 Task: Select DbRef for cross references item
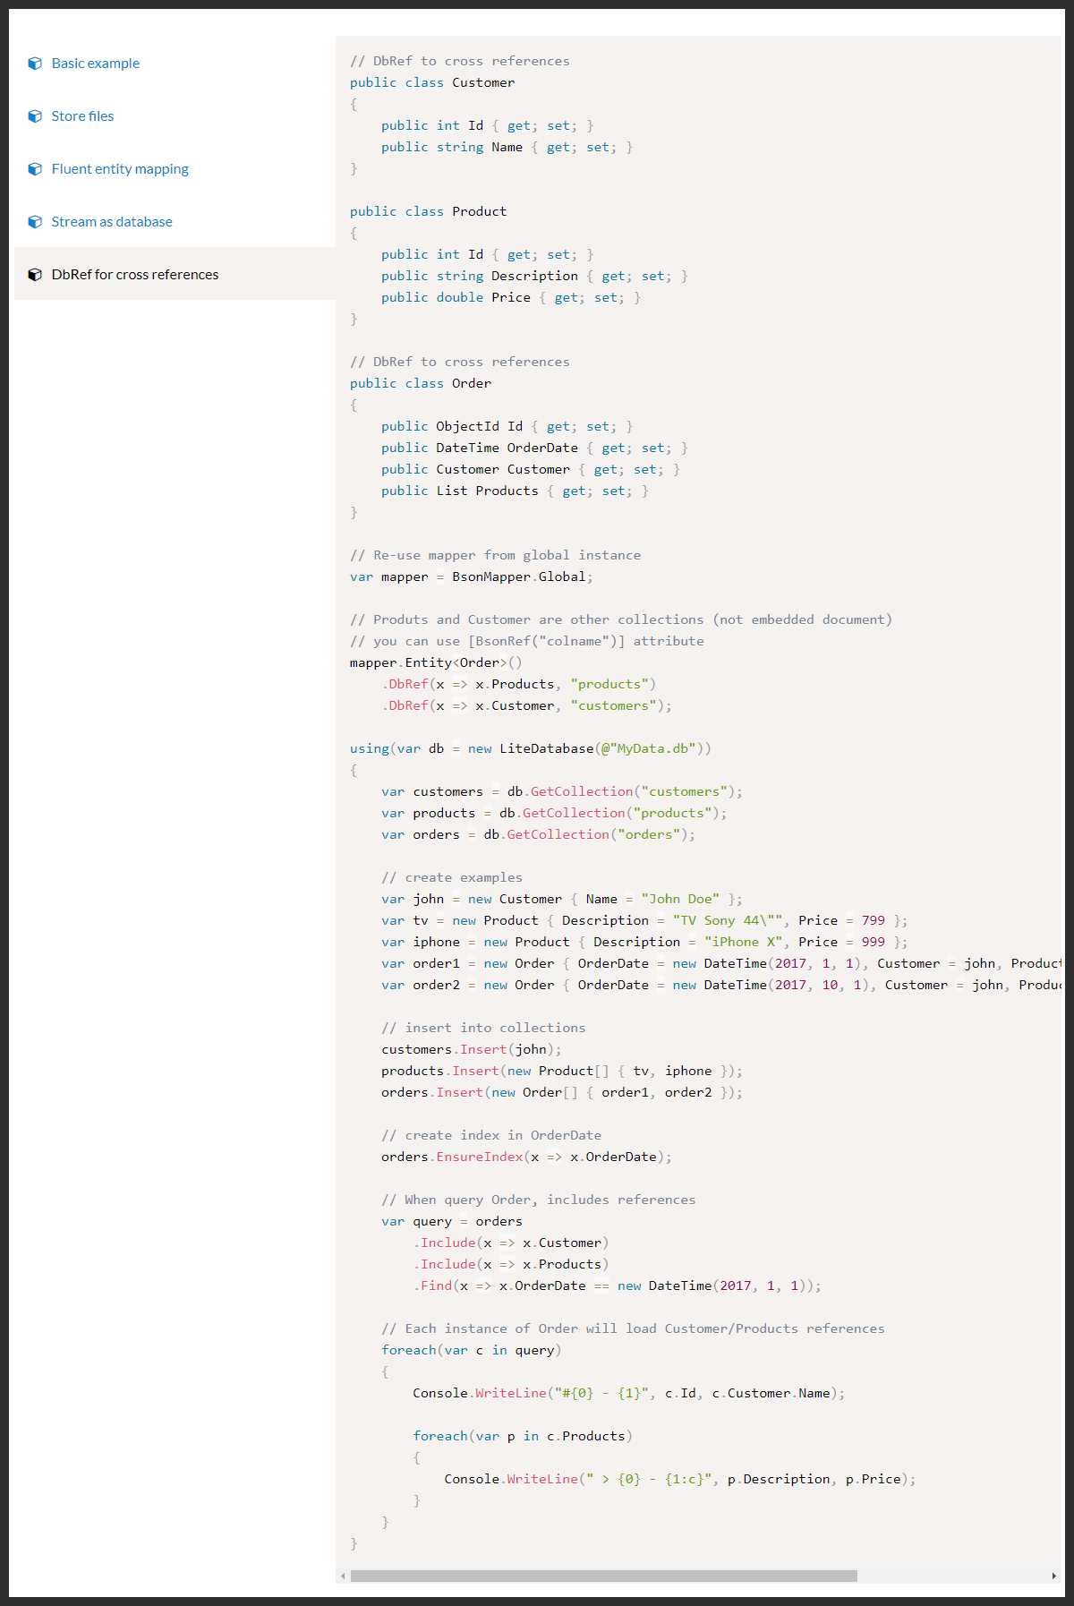point(135,275)
